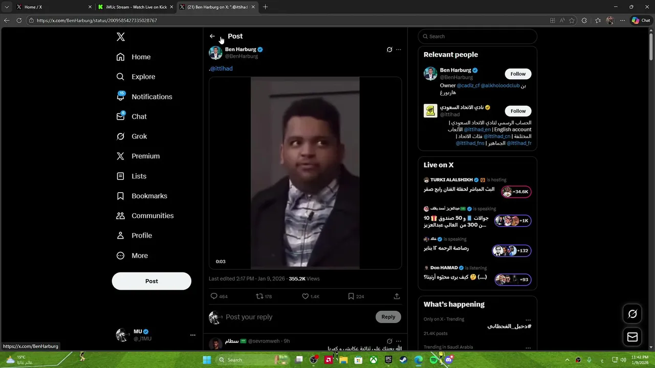655x368 pixels.
Task: Play the video in the post
Action: [x=305, y=173]
